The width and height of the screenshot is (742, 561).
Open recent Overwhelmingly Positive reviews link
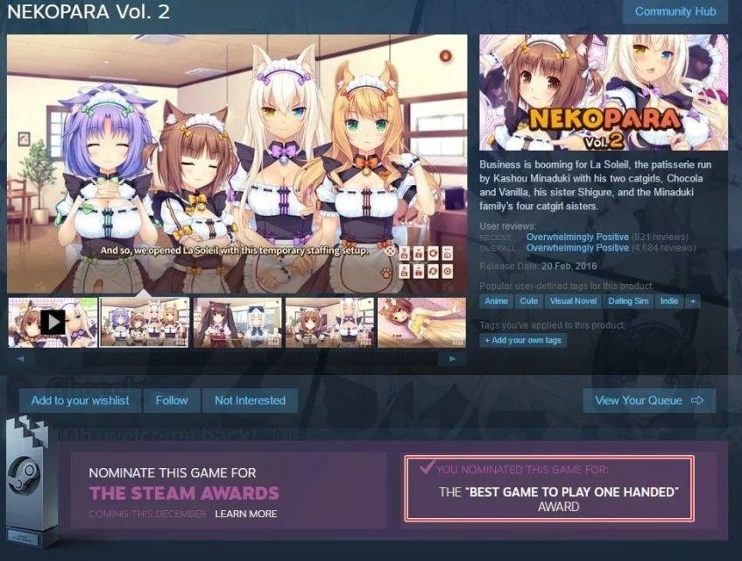(x=577, y=237)
